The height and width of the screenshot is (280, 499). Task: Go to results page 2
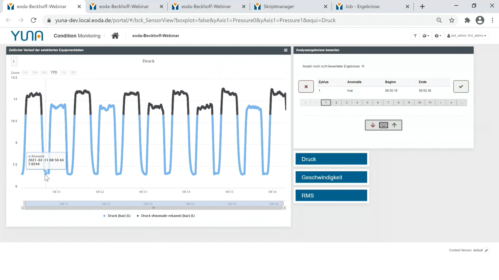coord(336,103)
